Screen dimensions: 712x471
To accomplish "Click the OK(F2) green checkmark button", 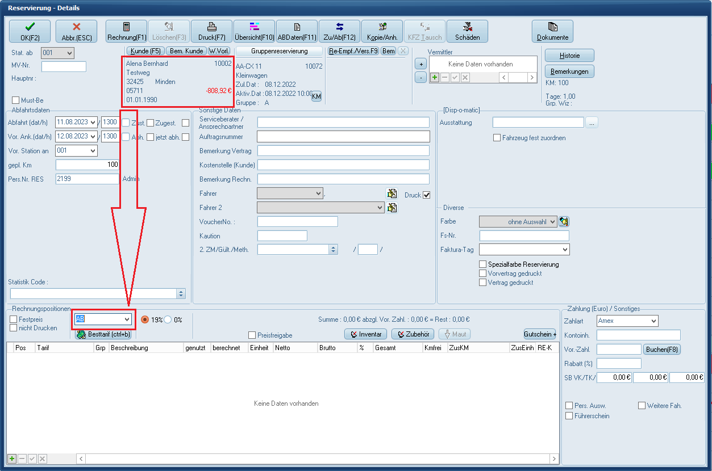I will (30, 31).
